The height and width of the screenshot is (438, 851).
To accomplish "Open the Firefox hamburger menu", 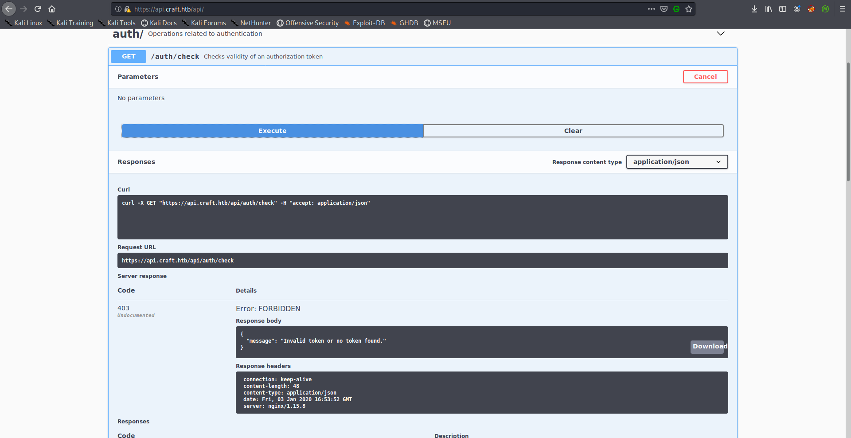I will [842, 9].
